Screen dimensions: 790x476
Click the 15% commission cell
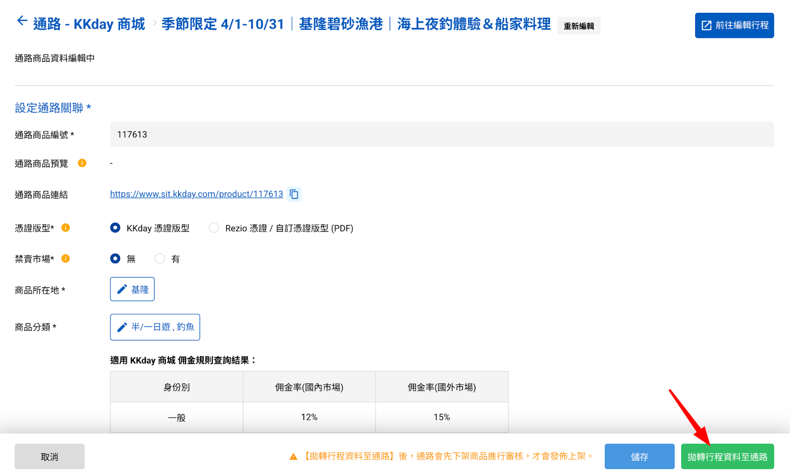[442, 417]
